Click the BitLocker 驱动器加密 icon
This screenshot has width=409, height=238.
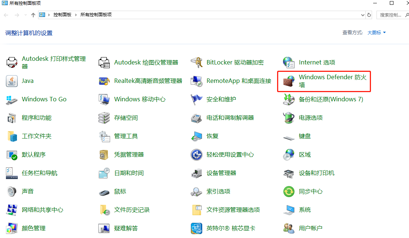pos(196,63)
